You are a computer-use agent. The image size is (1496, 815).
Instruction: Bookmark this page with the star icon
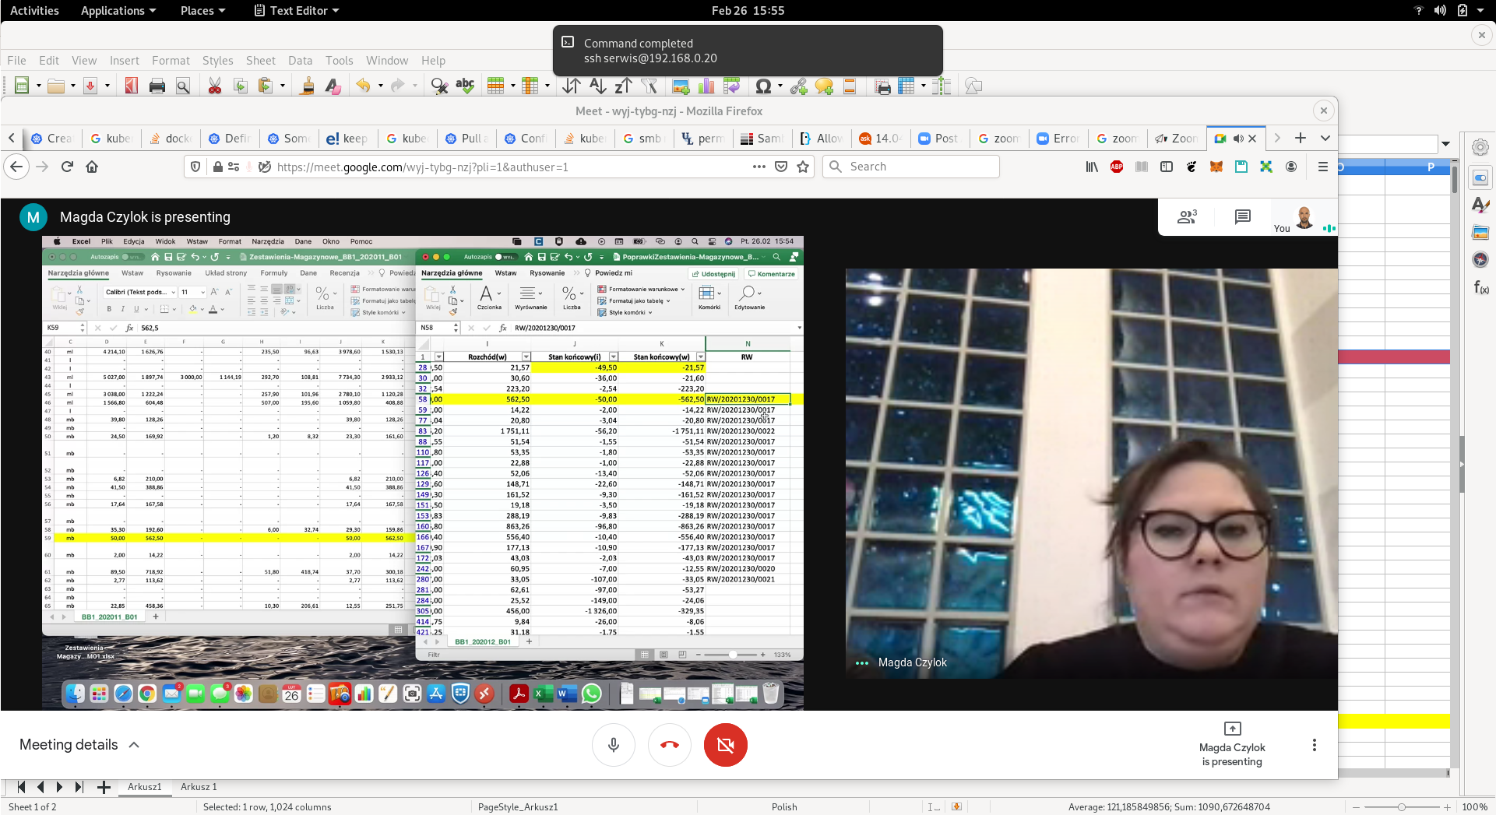[803, 167]
